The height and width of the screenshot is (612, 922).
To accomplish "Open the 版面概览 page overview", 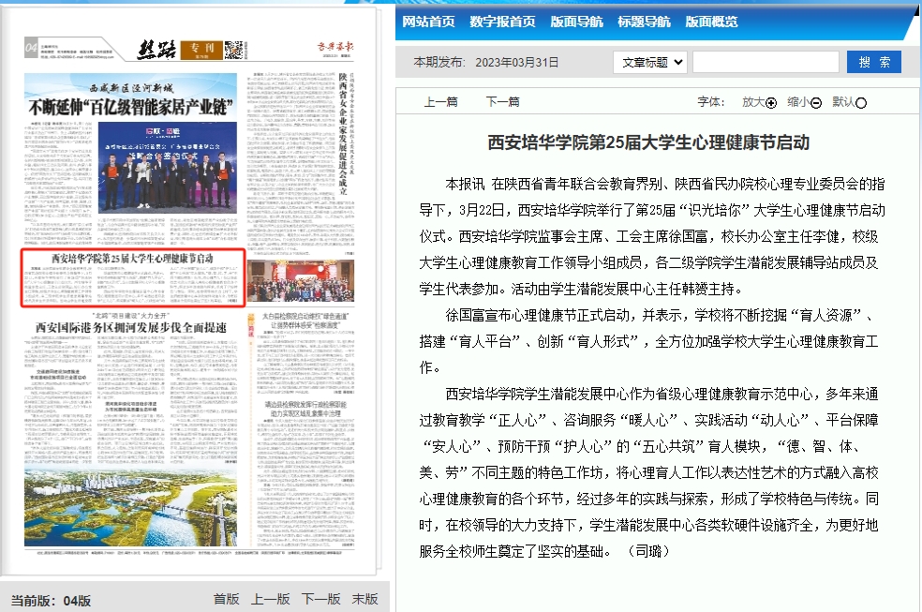I will click(711, 22).
